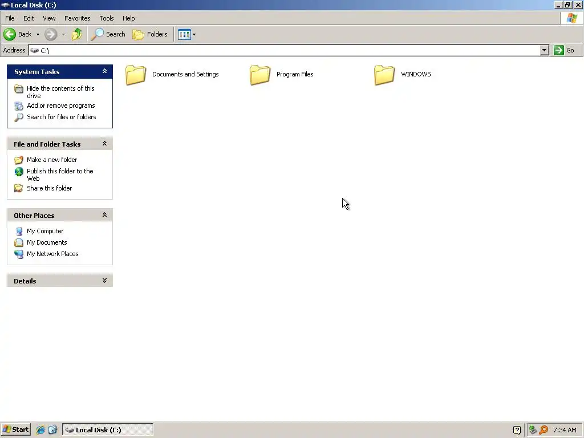584x438 pixels.
Task: Click Publish this folder to the Web
Action: click(60, 175)
